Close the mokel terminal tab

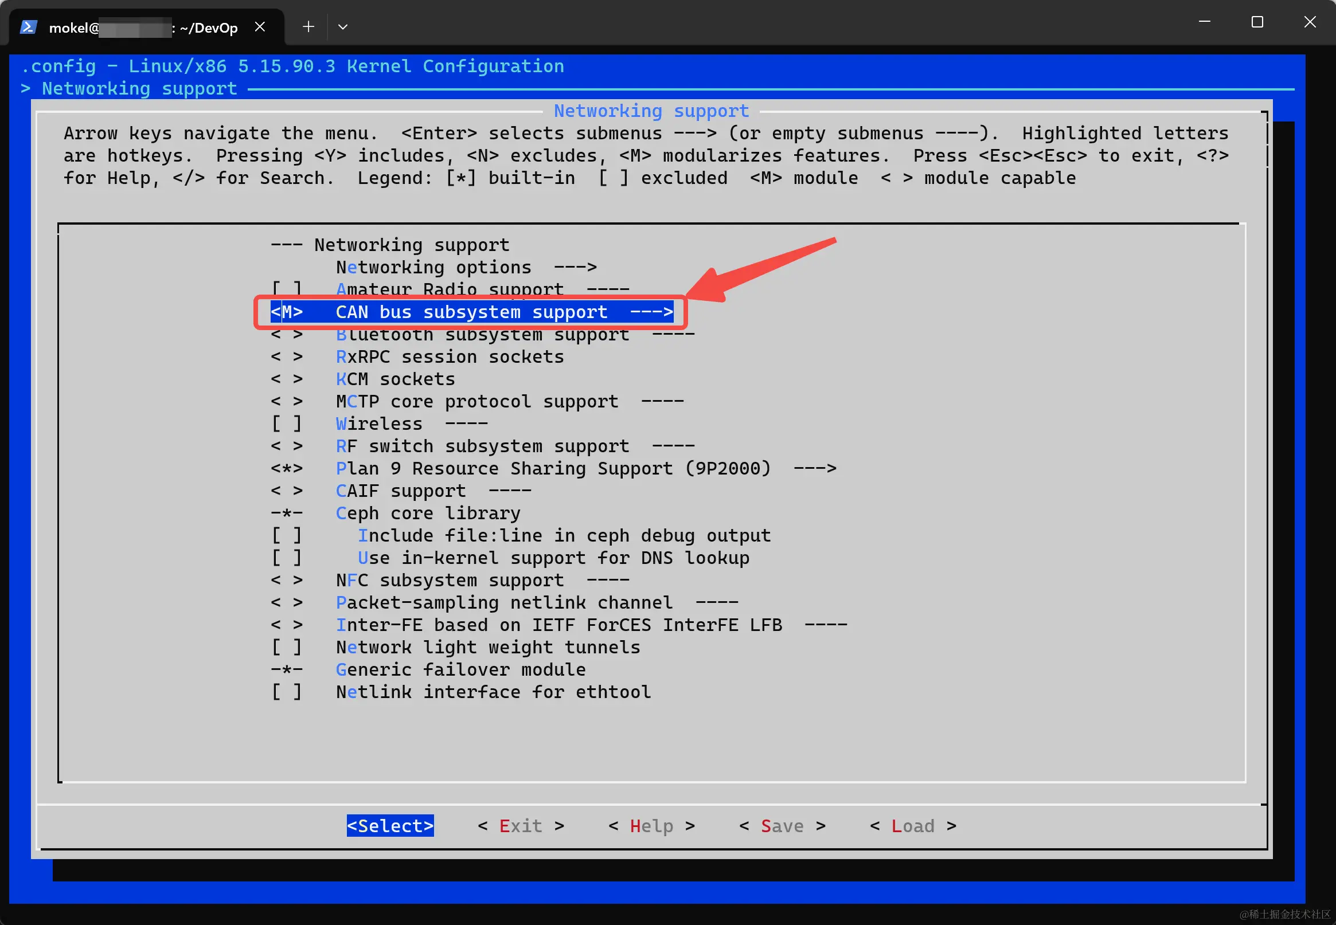coord(260,27)
